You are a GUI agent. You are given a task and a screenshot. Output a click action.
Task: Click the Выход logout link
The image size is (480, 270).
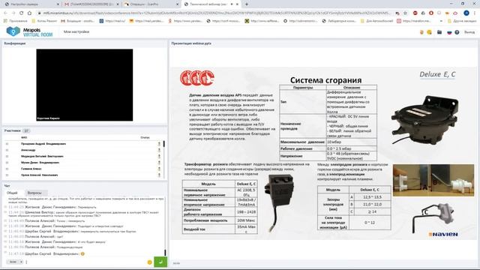coord(469,32)
